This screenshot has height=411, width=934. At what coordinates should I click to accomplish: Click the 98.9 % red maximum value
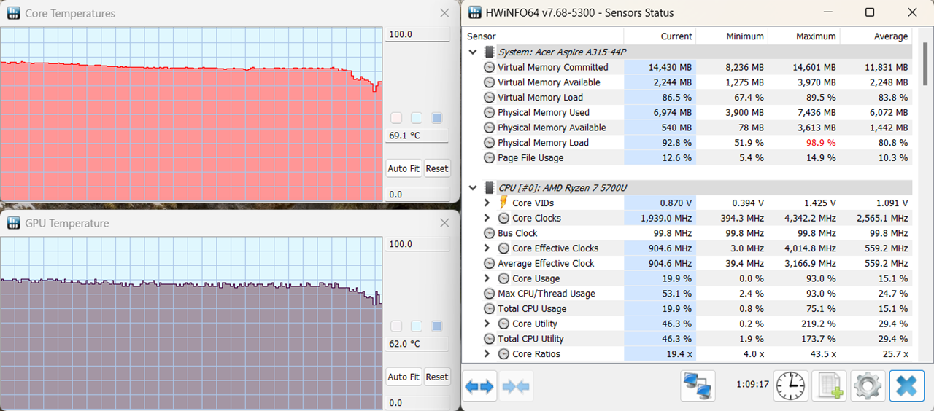(820, 143)
